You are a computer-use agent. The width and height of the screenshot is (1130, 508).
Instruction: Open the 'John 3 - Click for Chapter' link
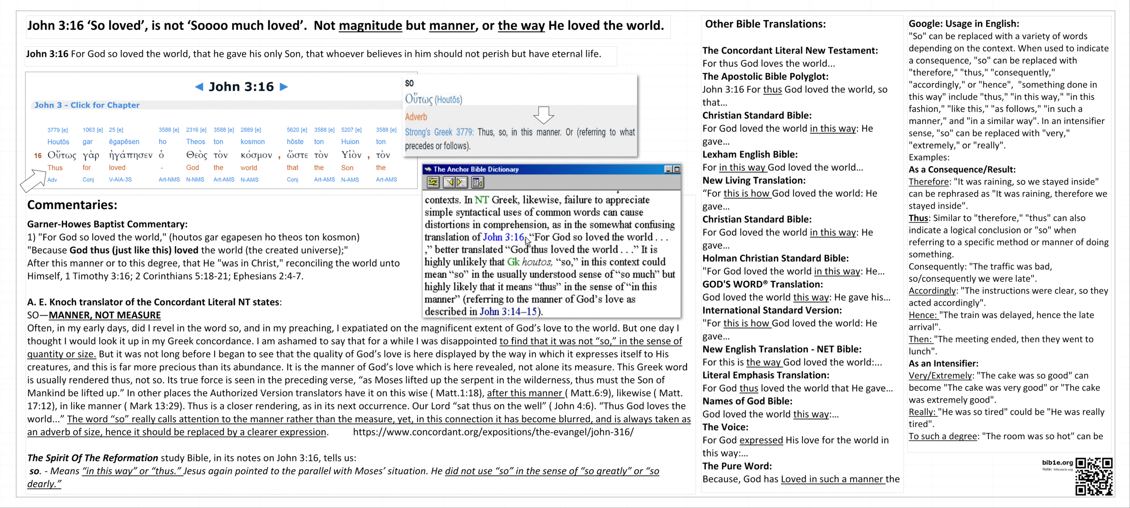[87, 105]
